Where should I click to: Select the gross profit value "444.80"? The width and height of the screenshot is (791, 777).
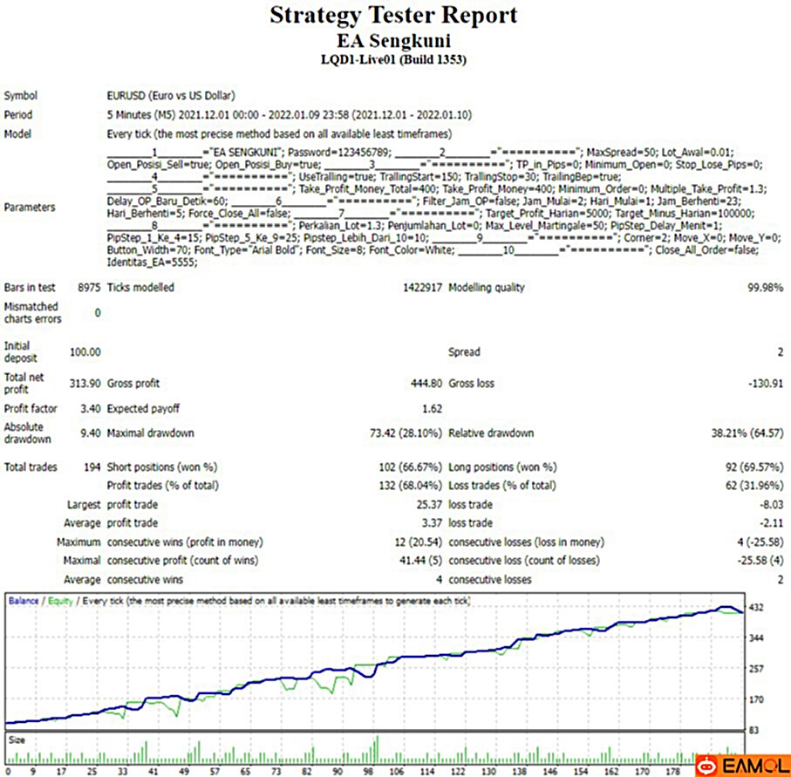426,383
